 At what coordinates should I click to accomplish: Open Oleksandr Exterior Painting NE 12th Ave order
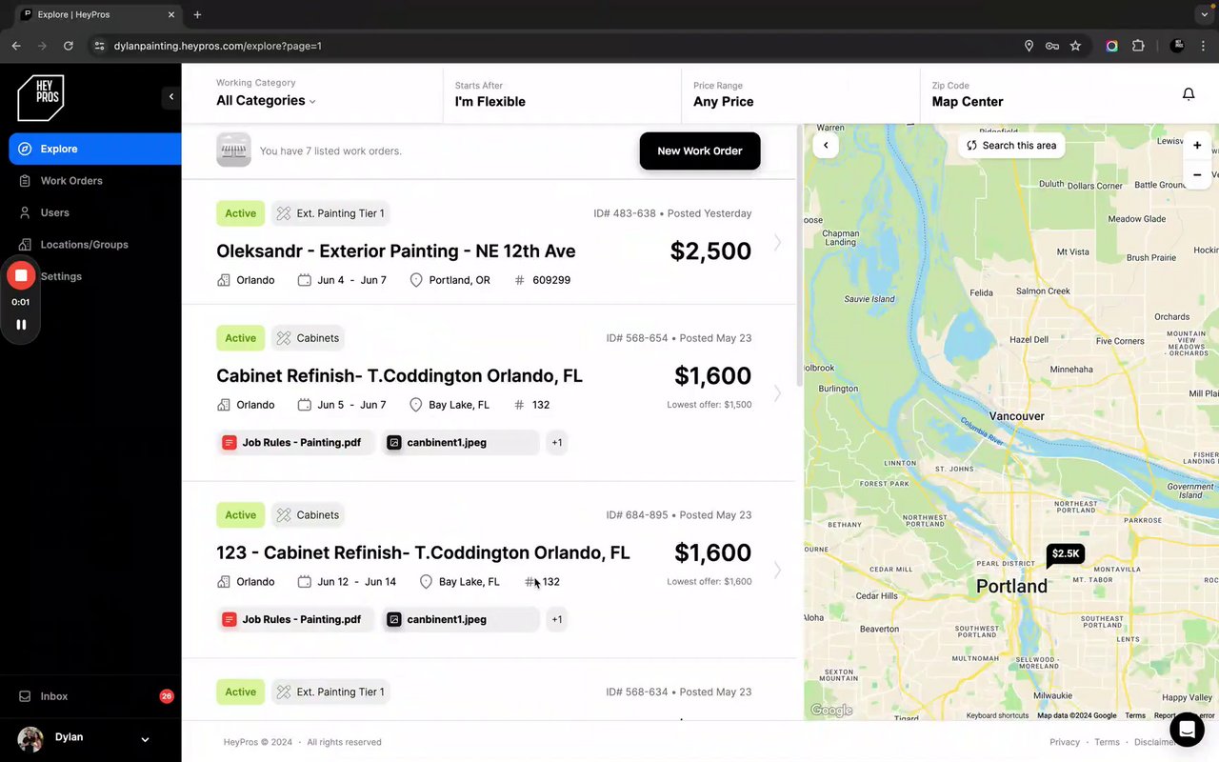click(x=396, y=251)
